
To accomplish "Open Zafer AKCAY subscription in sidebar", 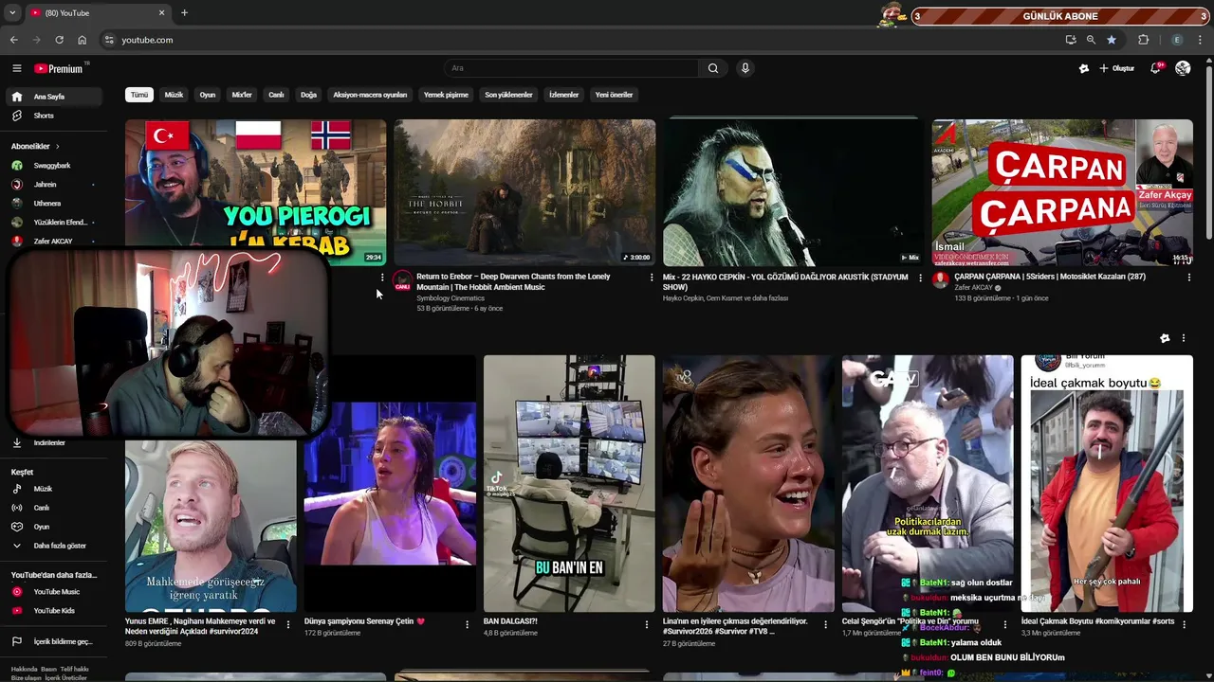I will tap(55, 242).
